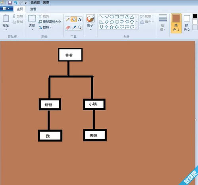Viewport: 198px width, 185px height.
Task: Choose the Left arrow shape
Action: [x=127, y=22]
